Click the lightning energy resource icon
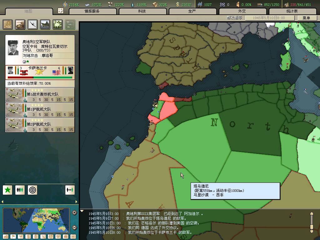This screenshot has width=320, height=240. [x=65, y=4]
